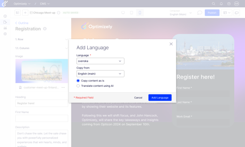Open the dashboard icon in left sidebar

[5, 16]
